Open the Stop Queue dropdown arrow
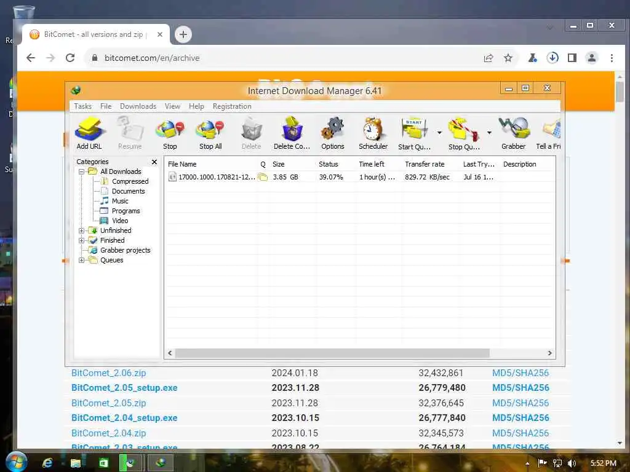Screen dimensions: 630x472 (x=489, y=133)
